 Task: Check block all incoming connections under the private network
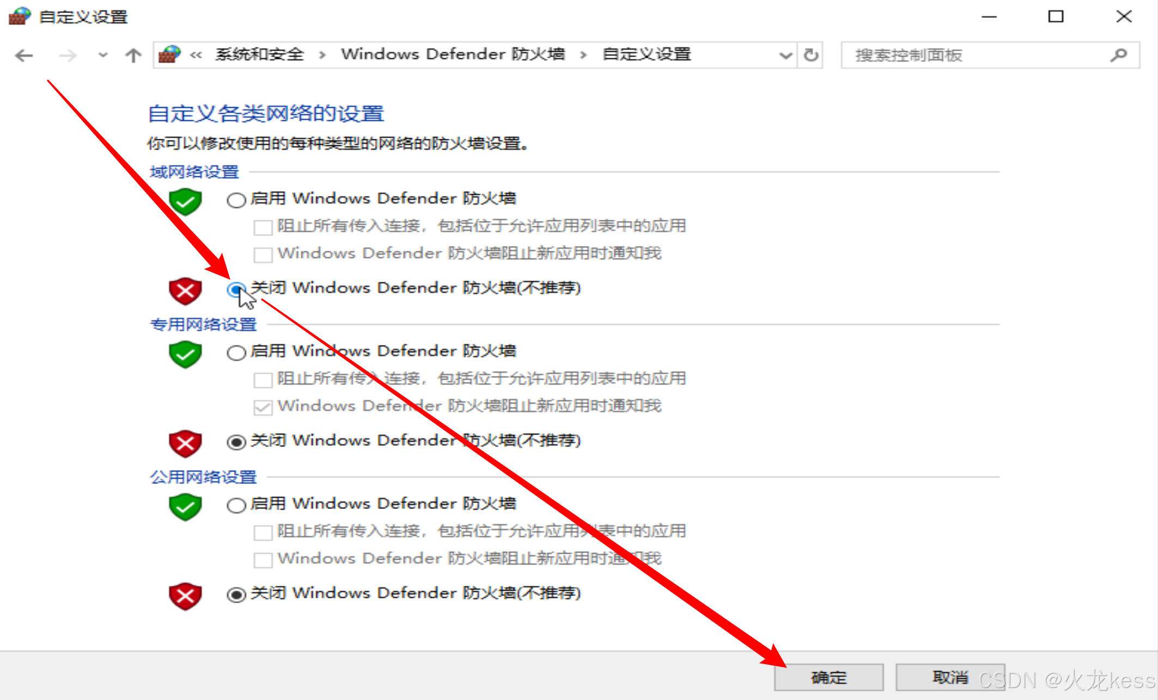pos(263,379)
